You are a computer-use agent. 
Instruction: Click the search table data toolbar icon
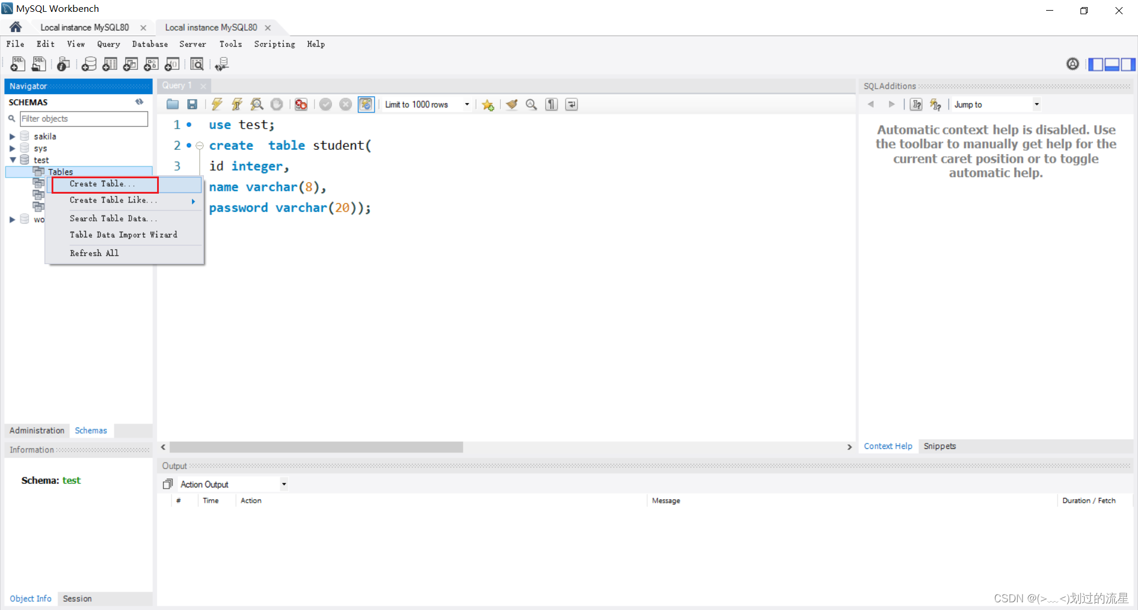click(197, 64)
